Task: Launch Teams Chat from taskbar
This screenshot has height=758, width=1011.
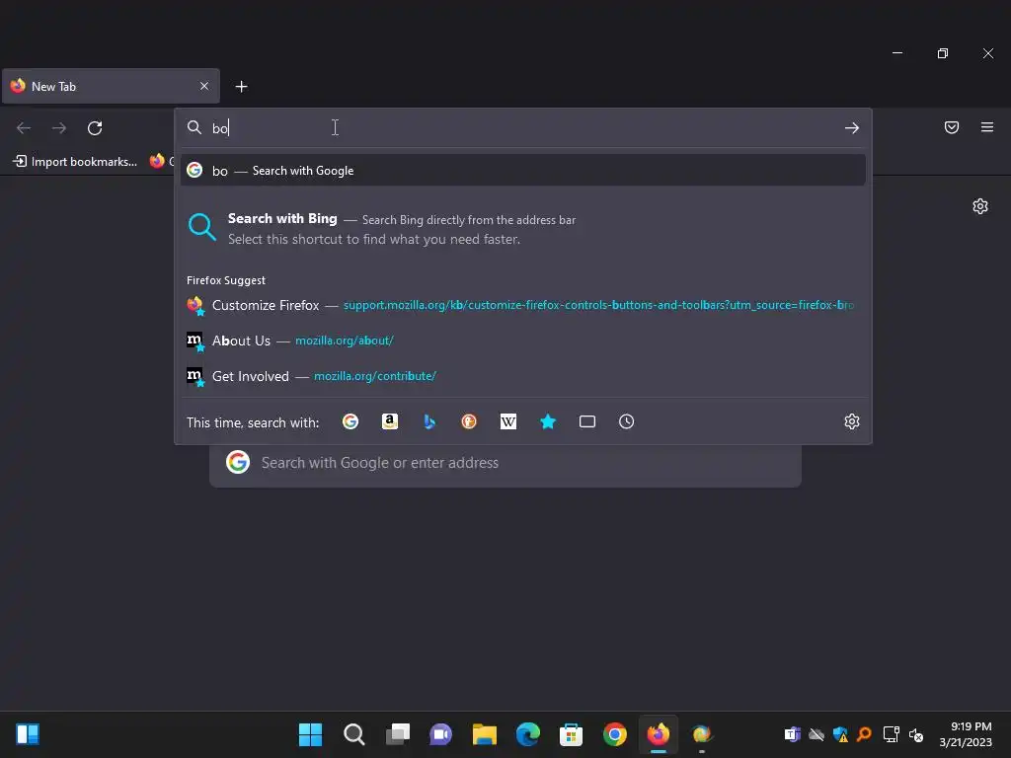Action: pos(441,734)
